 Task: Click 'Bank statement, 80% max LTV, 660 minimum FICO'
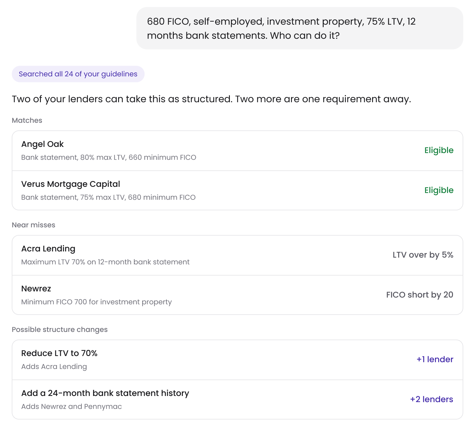coord(109,157)
